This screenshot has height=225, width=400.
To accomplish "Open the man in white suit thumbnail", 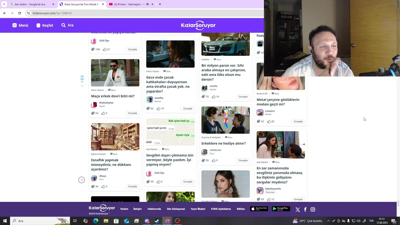I will point(115,73).
